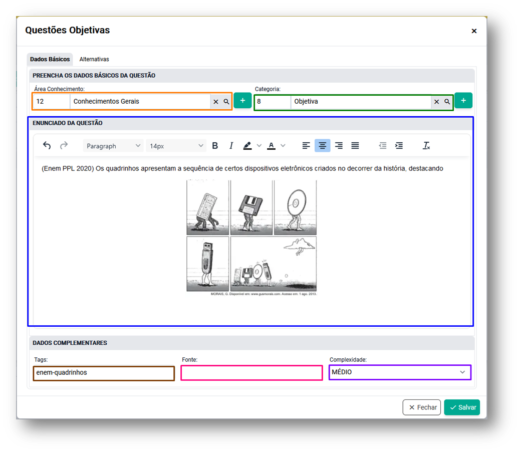520x452 pixels.
Task: Toggle italic formatting
Action: point(231,146)
